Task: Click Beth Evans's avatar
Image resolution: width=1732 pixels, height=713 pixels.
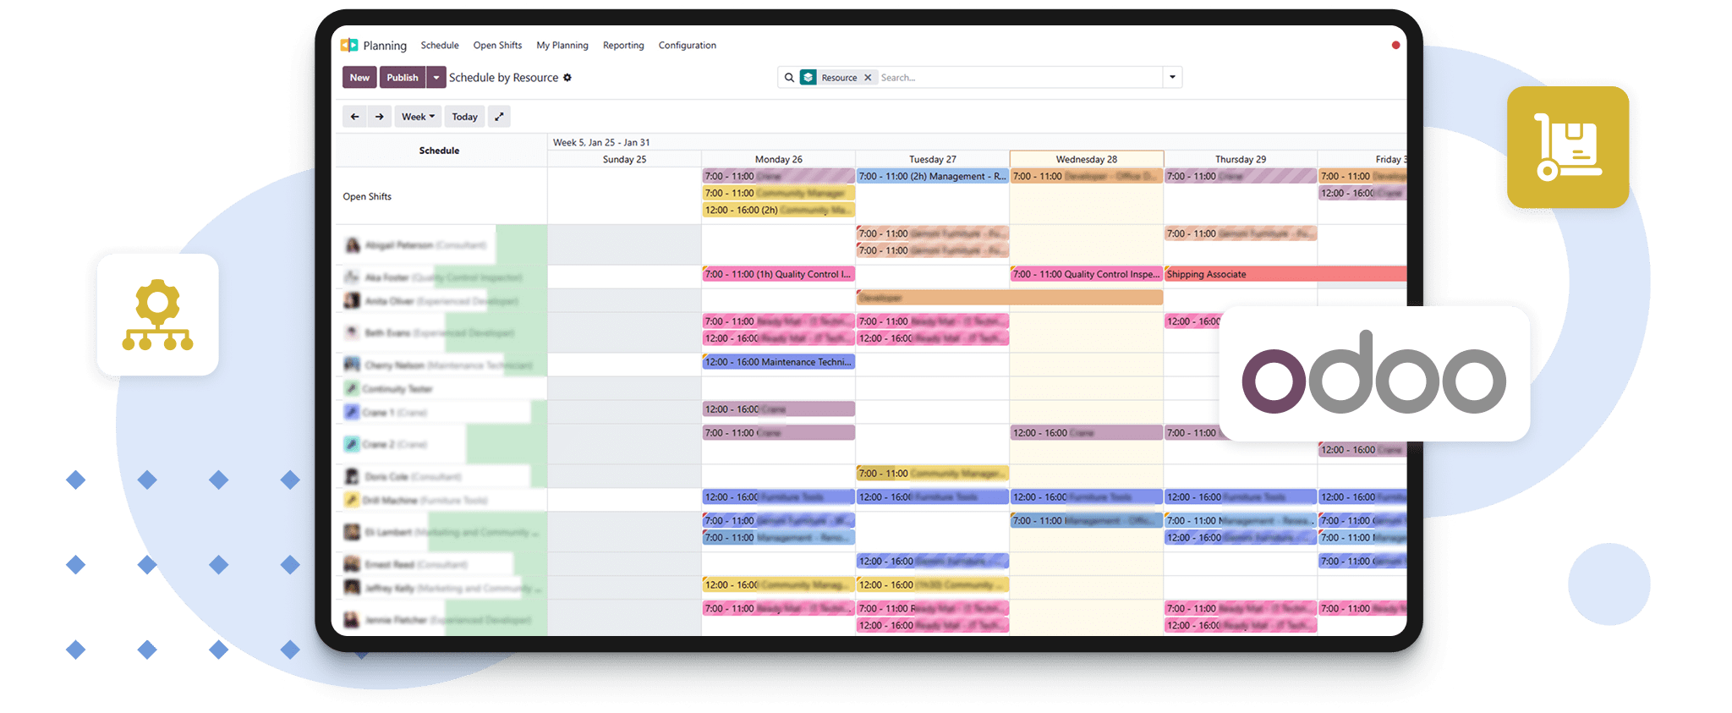Action: click(352, 332)
